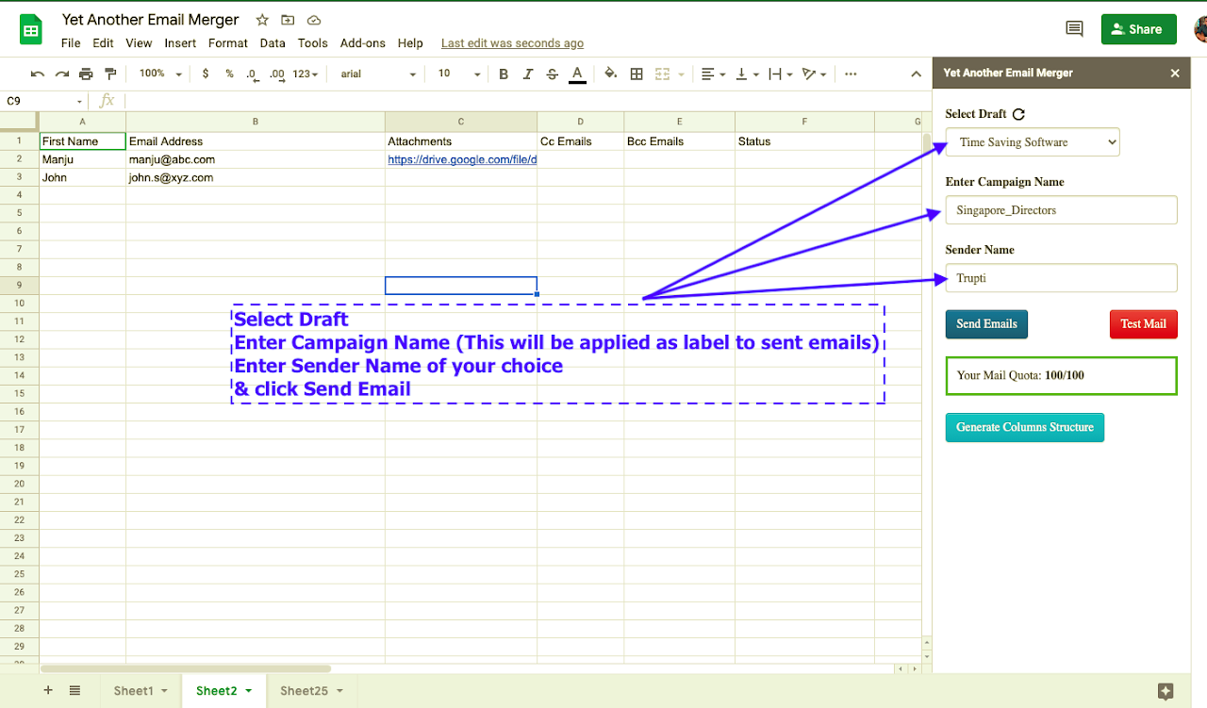The width and height of the screenshot is (1207, 708).
Task: Activate the paint format tool
Action: 110,74
